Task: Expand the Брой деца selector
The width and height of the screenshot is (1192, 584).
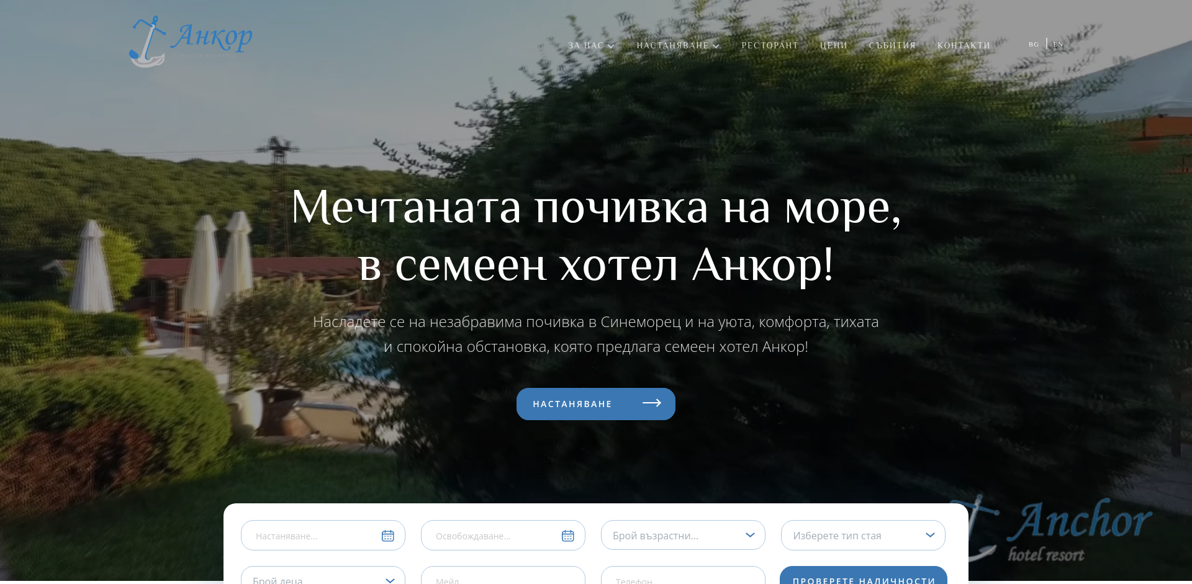Action: pyautogui.click(x=323, y=578)
